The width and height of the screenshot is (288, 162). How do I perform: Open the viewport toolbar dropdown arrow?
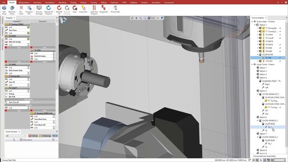[x=157, y=18]
